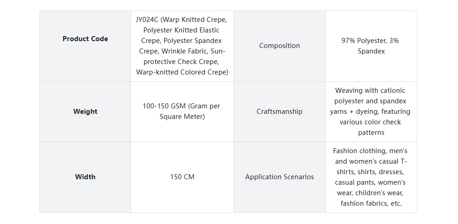Select the 100-150 GSM weight value
The width and height of the screenshot is (458, 224).
(x=182, y=112)
